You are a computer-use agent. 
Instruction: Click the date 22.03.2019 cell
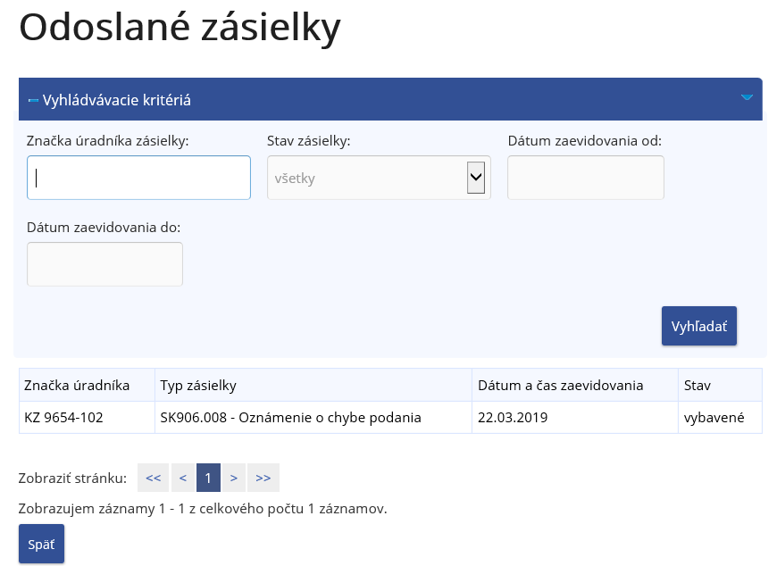pos(575,418)
